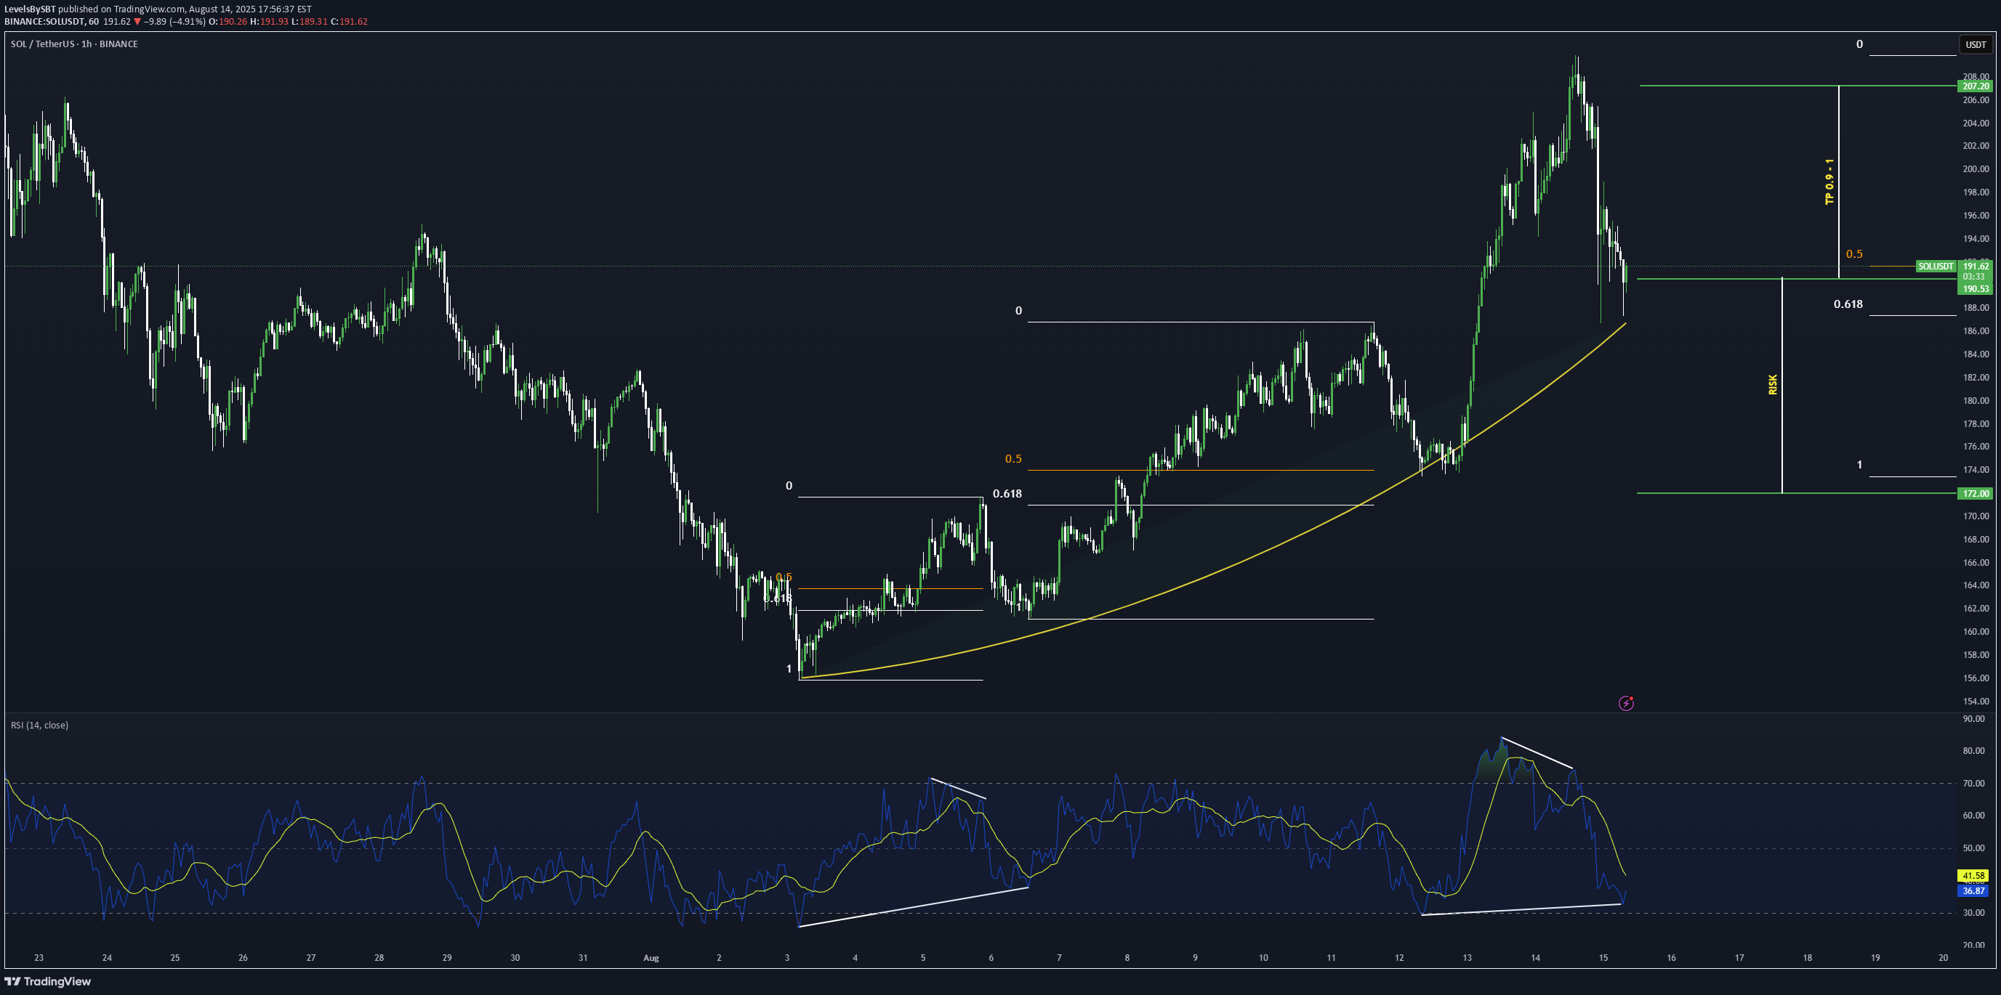The height and width of the screenshot is (995, 2001).
Task: Select the SOLUSDT symbol tag on price axis
Action: pos(1935,267)
